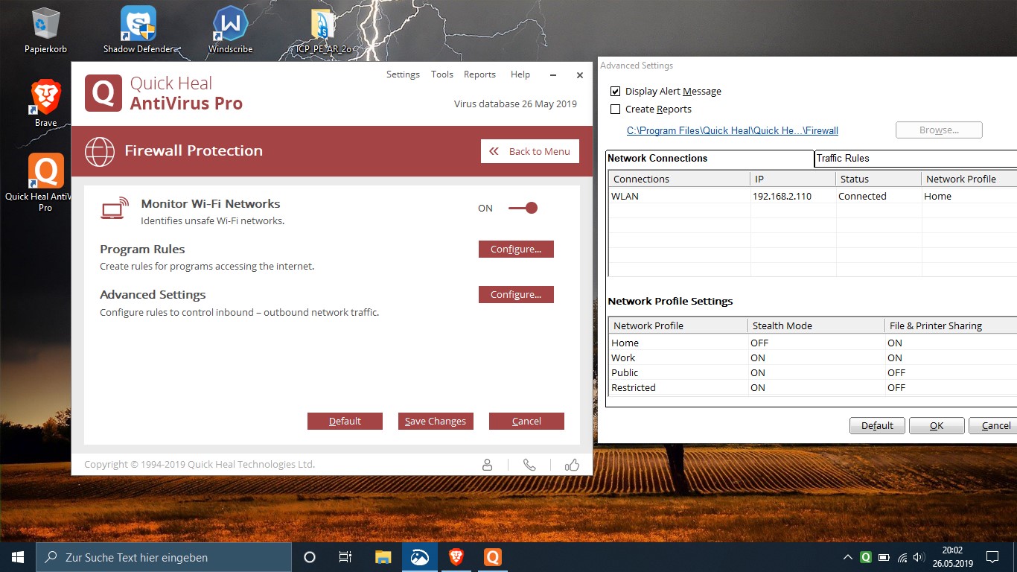Toggle the Monitor Wi-Fi Networks switch
This screenshot has width=1017, height=572.
pos(523,208)
